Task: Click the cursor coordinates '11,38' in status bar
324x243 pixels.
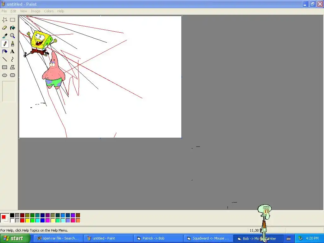Action: [254, 230]
